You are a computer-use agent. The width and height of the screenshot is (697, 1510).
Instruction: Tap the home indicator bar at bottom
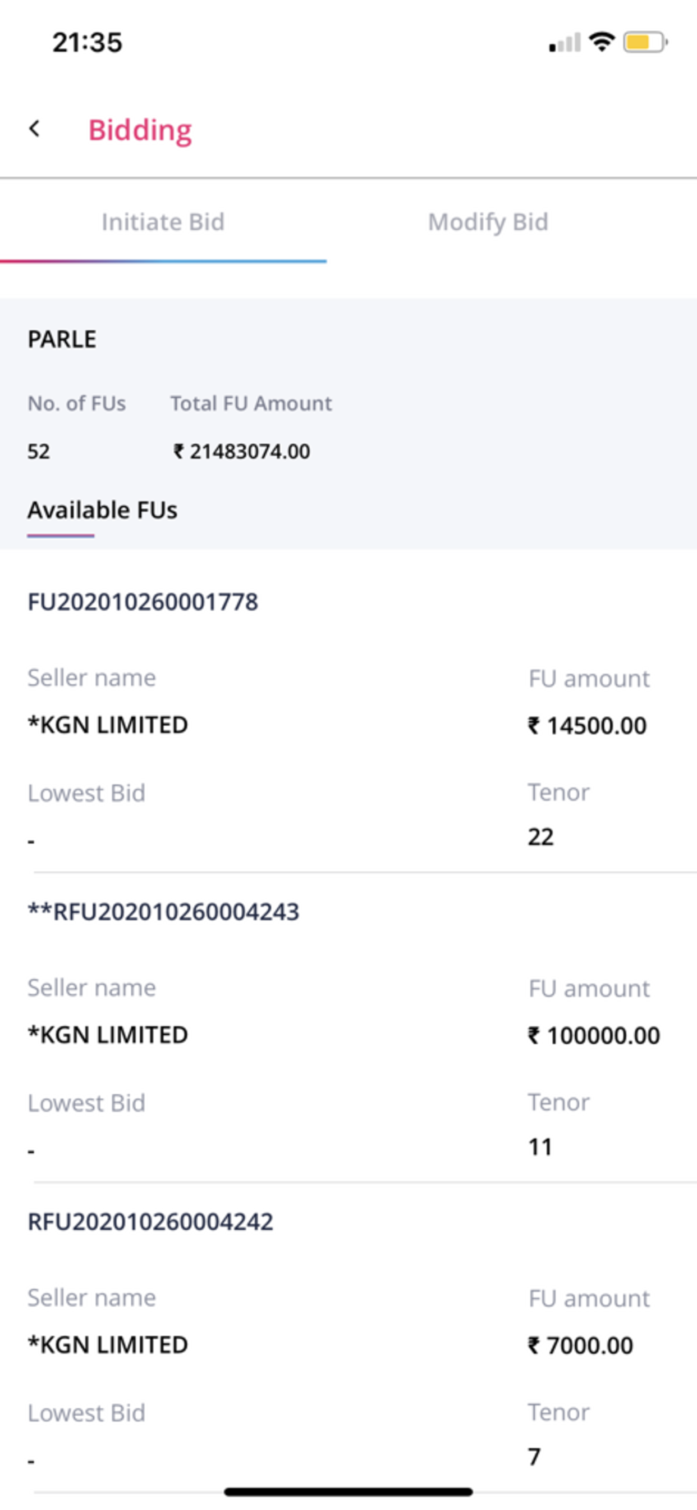pos(349,1492)
